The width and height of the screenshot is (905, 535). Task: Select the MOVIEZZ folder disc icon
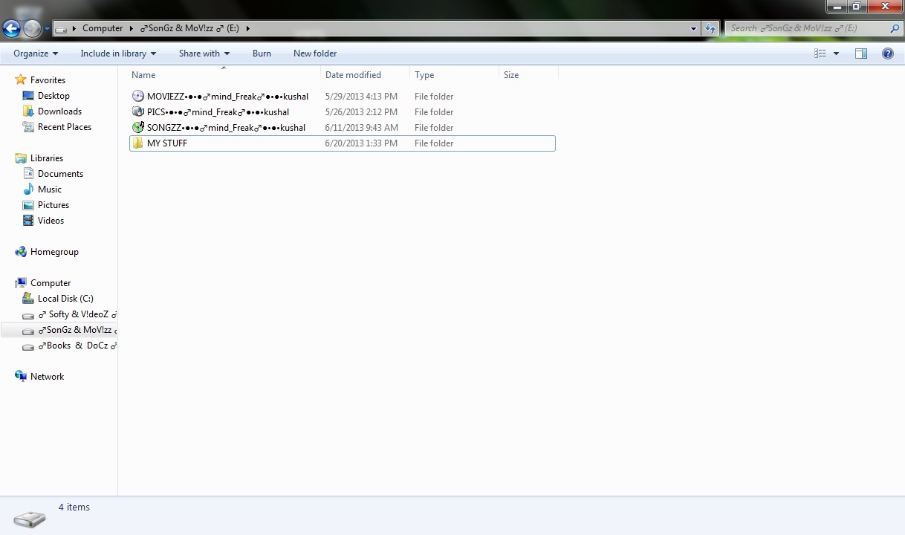pyautogui.click(x=137, y=96)
